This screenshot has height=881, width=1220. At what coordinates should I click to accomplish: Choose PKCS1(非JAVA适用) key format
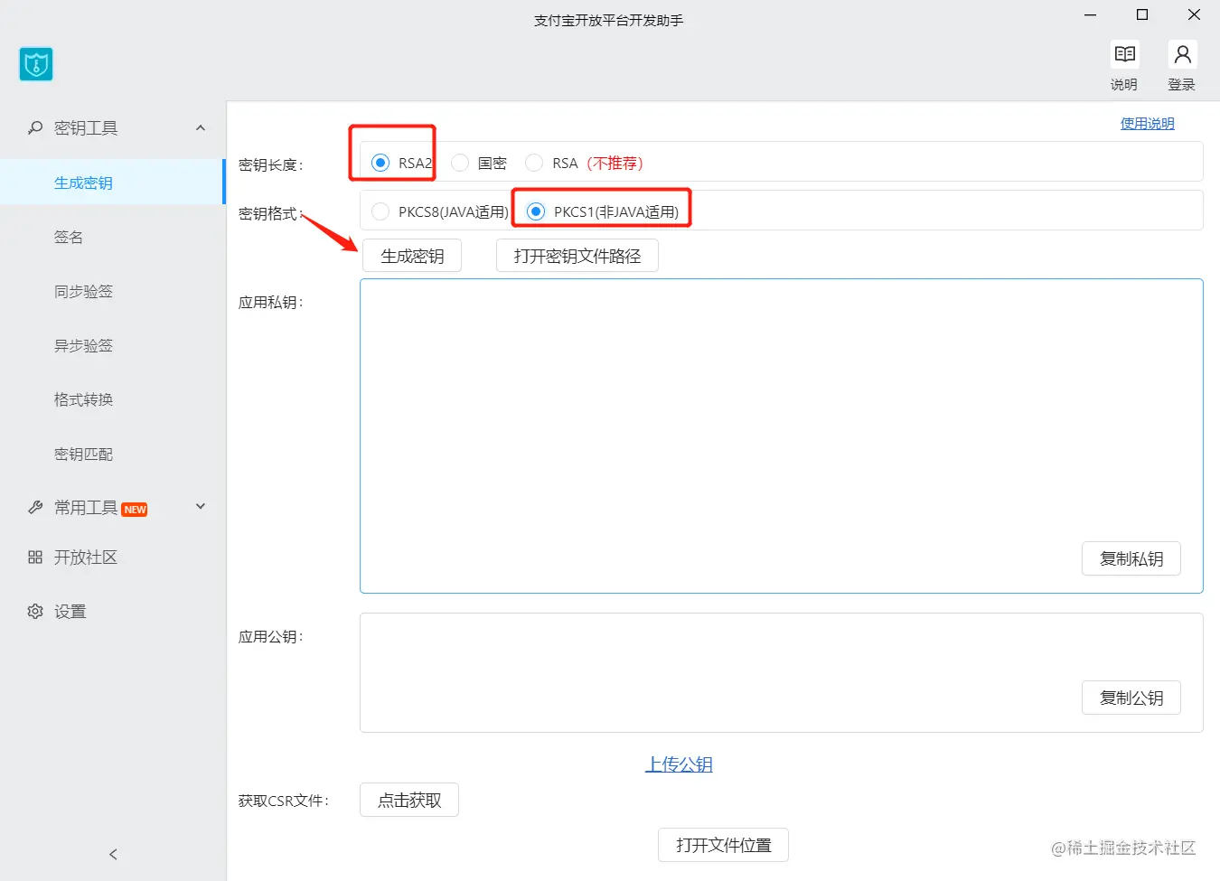point(536,211)
